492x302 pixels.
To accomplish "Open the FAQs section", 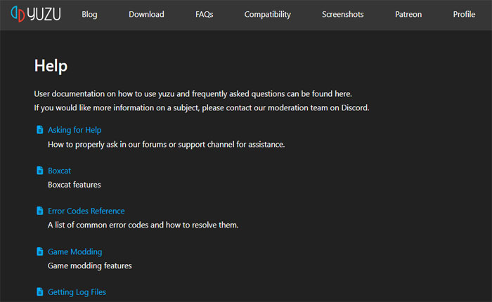I will pos(204,14).
